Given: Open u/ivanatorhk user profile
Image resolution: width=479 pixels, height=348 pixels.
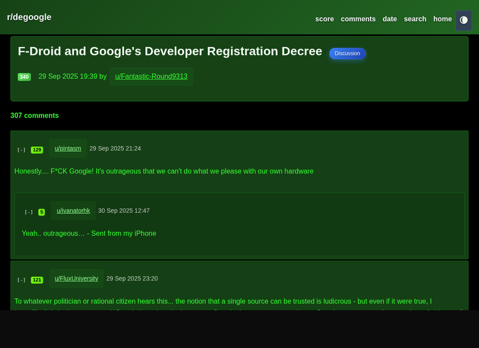Looking at the screenshot, I should pyautogui.click(x=73, y=210).
